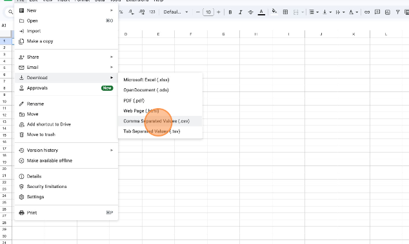Open the merge type dropdown arrow

pos(303,12)
